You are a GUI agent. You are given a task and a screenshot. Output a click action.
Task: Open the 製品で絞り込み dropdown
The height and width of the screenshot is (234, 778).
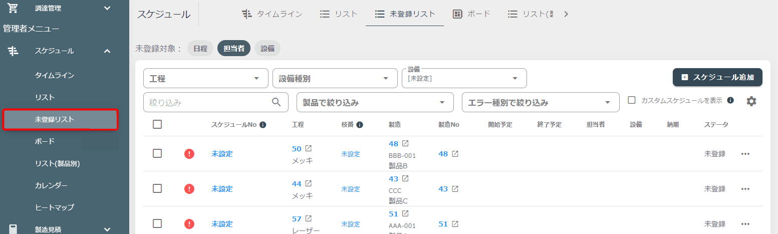[x=375, y=102]
